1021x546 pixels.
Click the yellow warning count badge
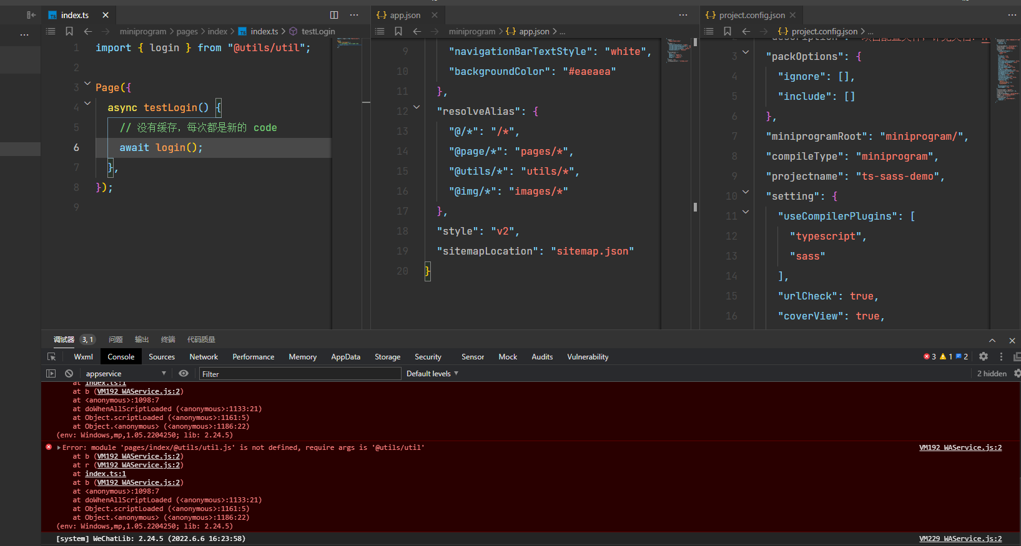(946, 357)
